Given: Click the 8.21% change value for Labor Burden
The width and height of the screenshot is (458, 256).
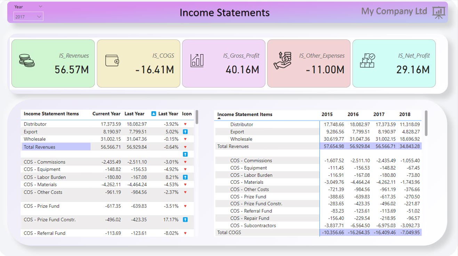Looking at the screenshot, I should coord(172,177).
